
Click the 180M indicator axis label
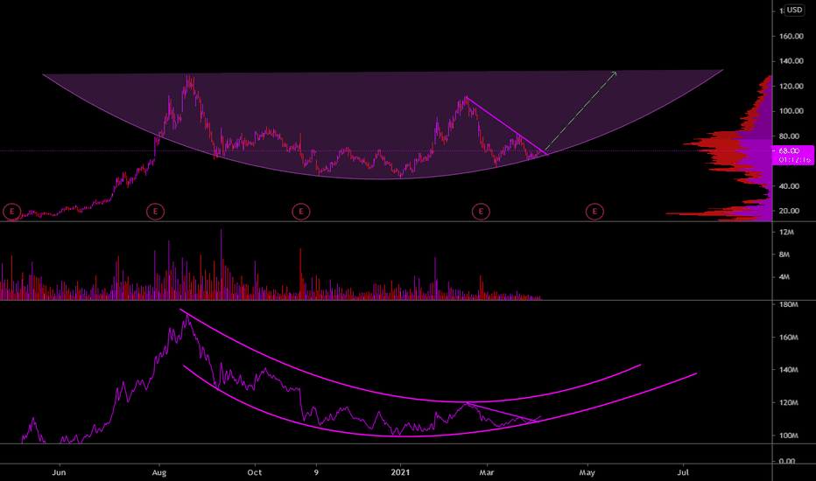pyautogui.click(x=788, y=304)
